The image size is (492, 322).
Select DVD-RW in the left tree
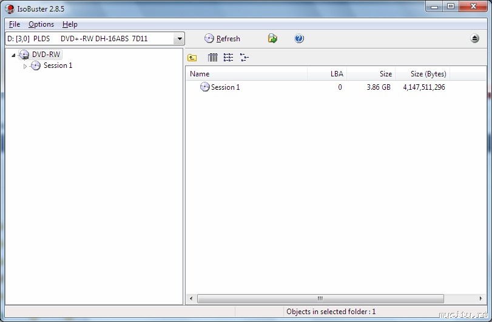tap(46, 54)
